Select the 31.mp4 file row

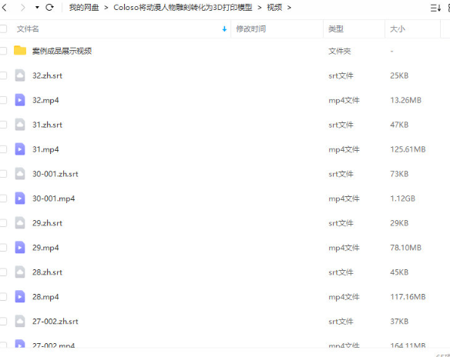[x=225, y=149]
